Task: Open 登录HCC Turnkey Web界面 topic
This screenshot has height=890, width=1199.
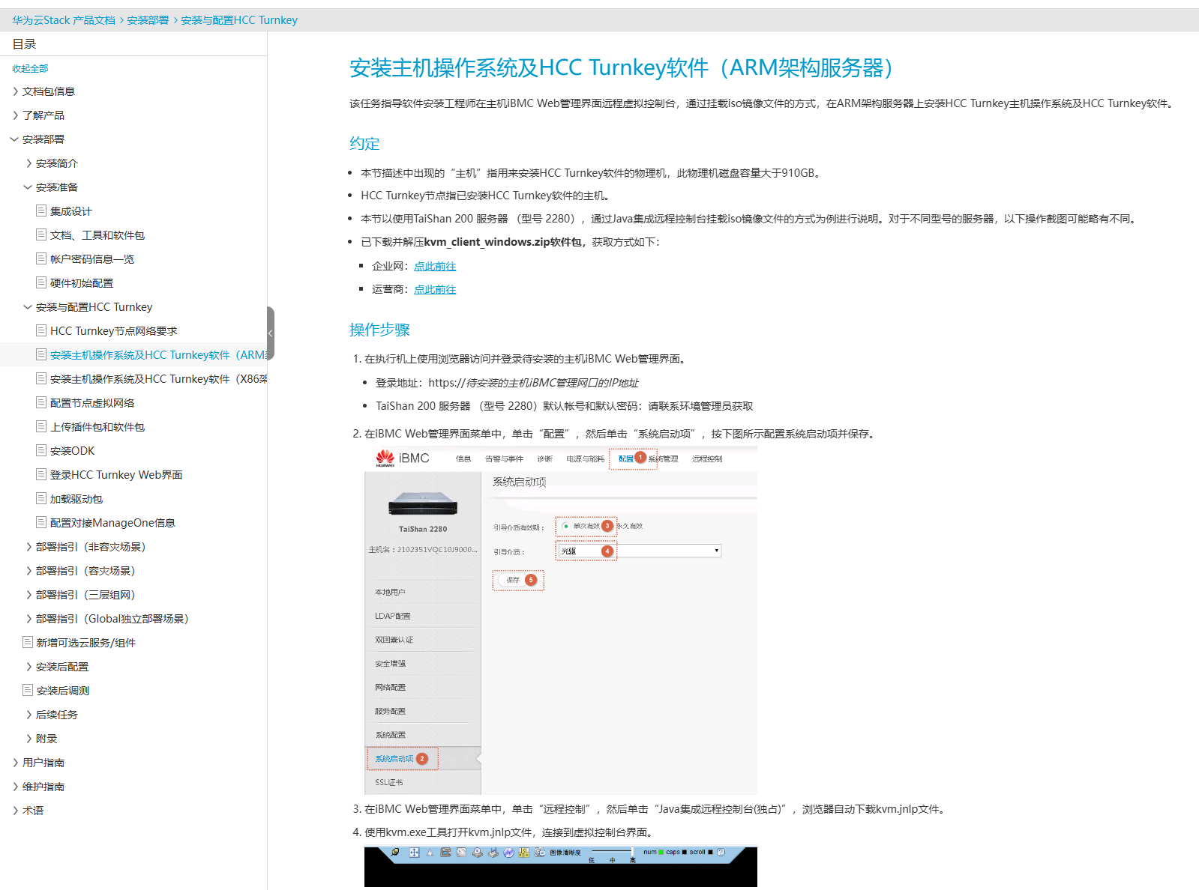Action: click(116, 475)
